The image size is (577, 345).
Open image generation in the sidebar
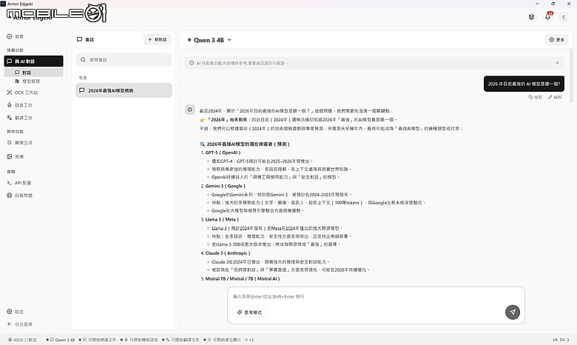pyautogui.click(x=20, y=142)
